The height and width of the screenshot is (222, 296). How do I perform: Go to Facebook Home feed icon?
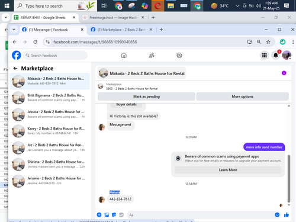[x=124, y=56]
